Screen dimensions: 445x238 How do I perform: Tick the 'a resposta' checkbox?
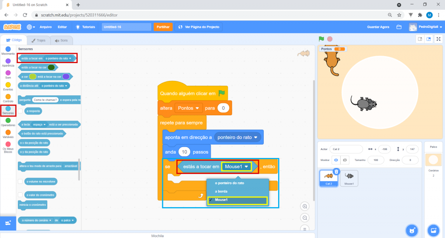point(20,111)
